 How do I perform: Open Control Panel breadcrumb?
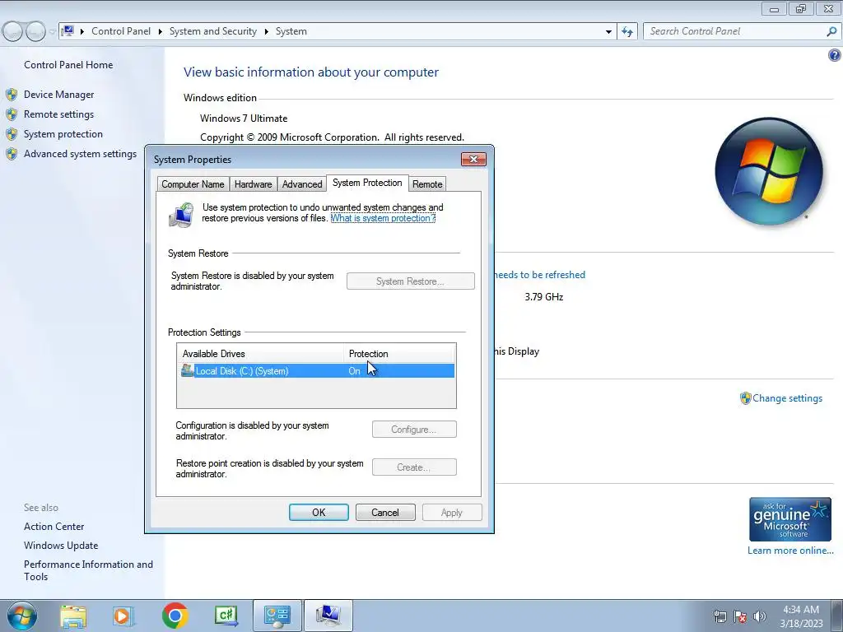(121, 31)
